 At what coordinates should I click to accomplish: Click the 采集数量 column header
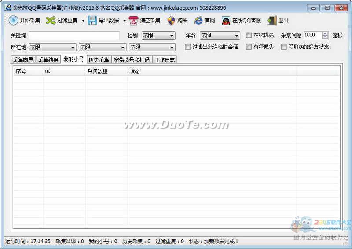(x=106, y=71)
